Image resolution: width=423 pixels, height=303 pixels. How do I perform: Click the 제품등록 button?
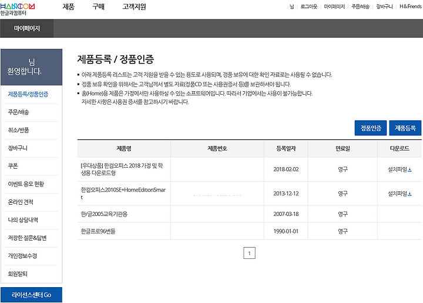(x=405, y=128)
